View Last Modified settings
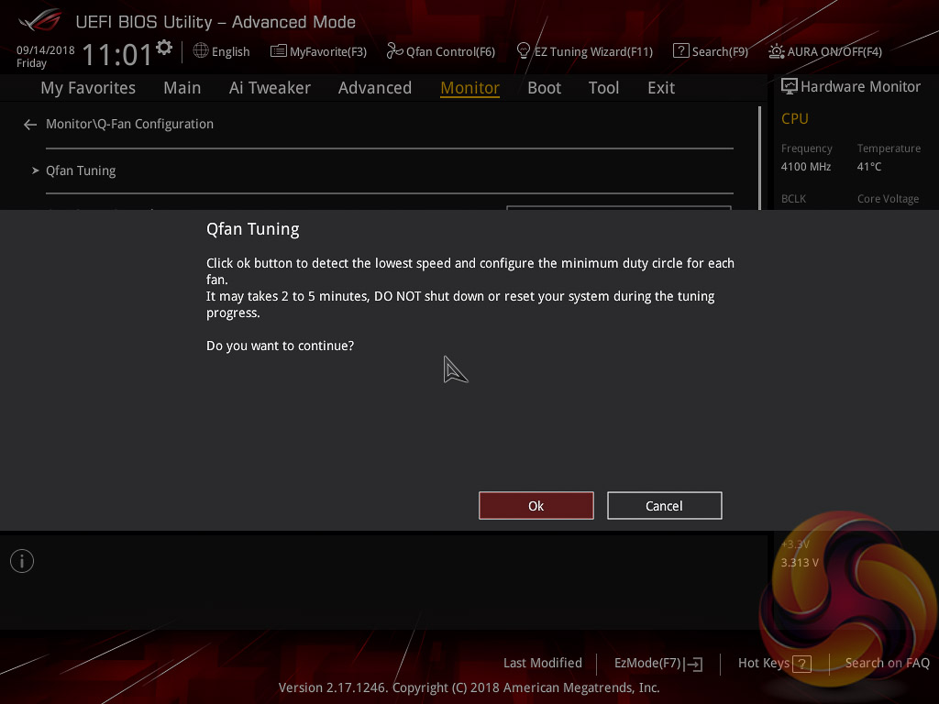This screenshot has width=939, height=704. 543,664
